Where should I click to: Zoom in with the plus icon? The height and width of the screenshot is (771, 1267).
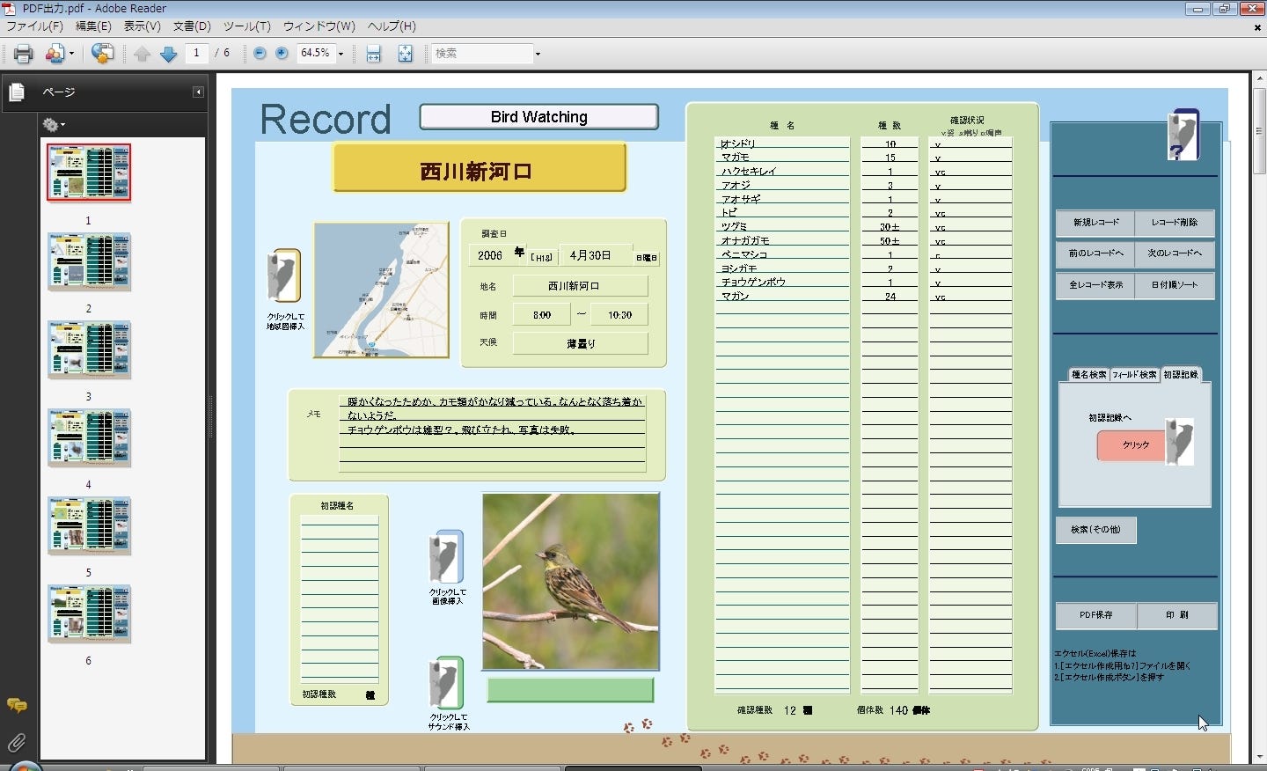(x=282, y=53)
